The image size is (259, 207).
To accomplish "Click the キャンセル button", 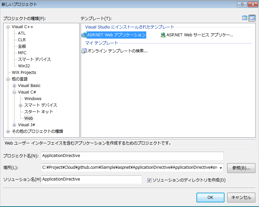I will (241, 198).
